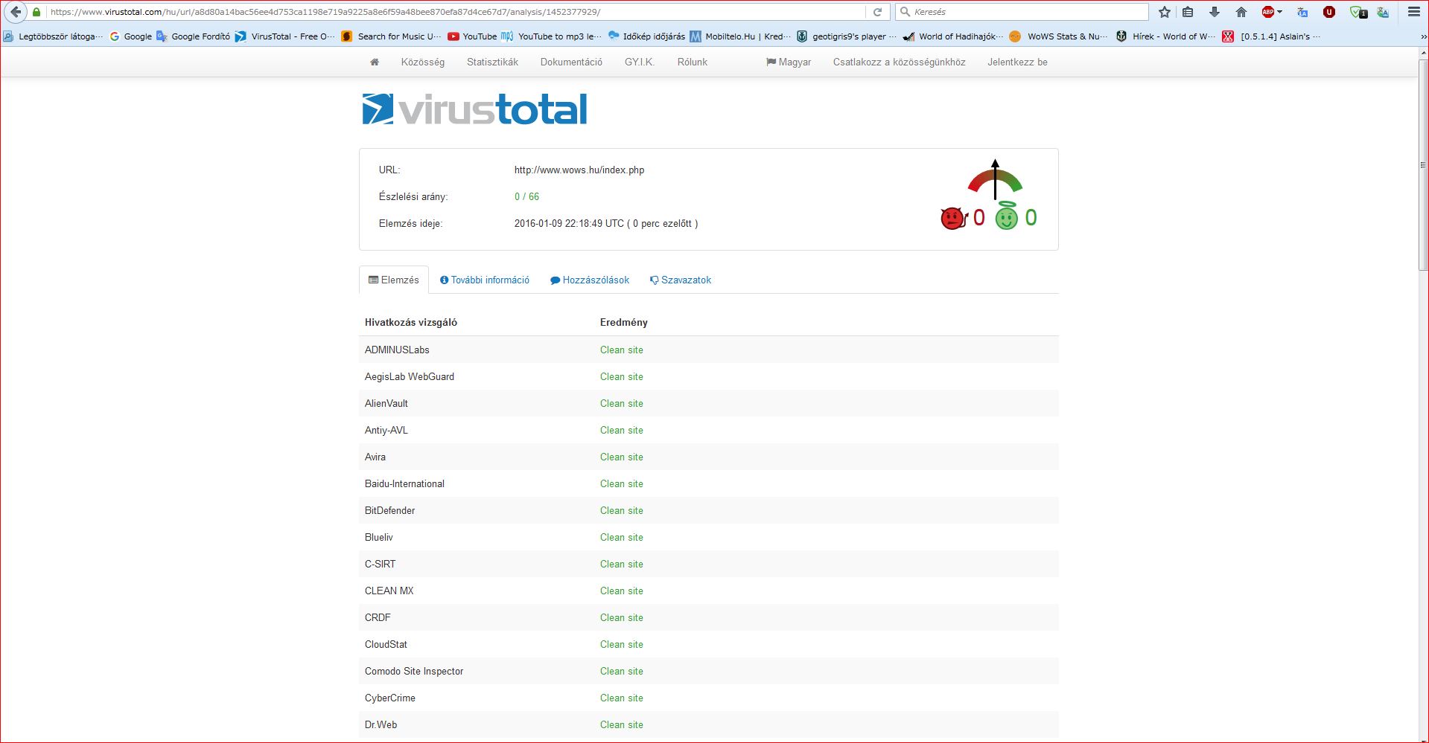Click the community score gauge
The height and width of the screenshot is (743, 1429).
pos(995,179)
